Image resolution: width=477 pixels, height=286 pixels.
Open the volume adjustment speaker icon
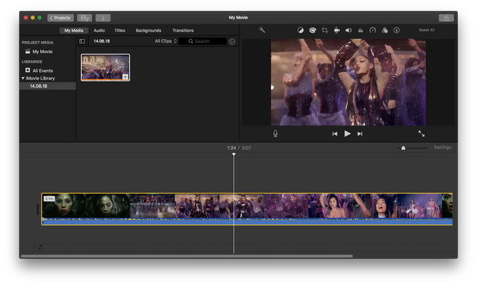348,30
